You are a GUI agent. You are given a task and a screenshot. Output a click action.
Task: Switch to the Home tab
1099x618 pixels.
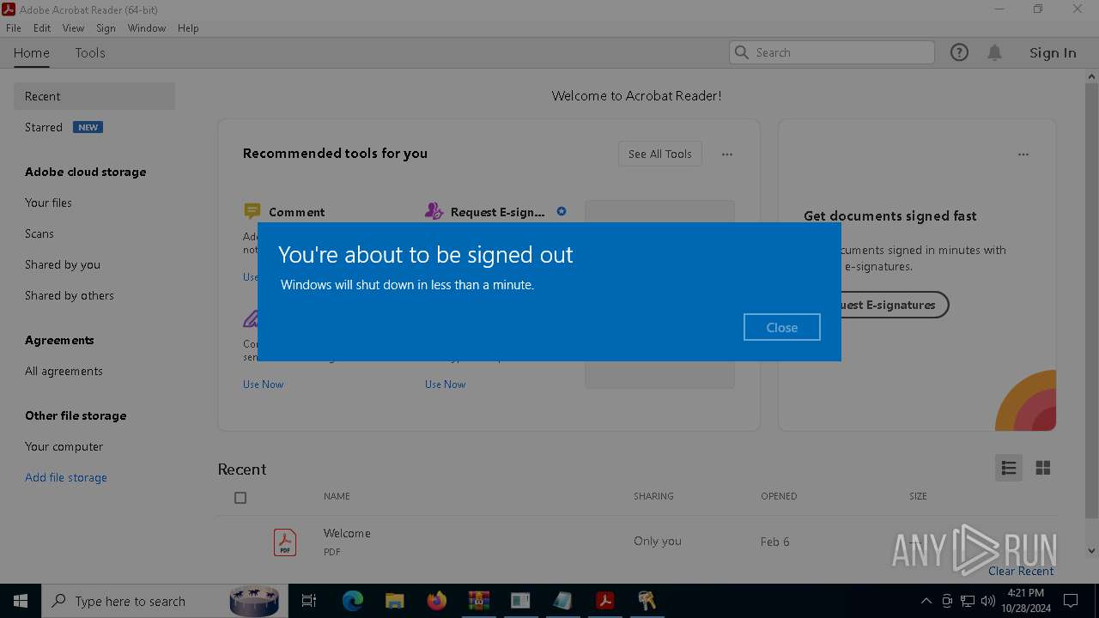(32, 52)
